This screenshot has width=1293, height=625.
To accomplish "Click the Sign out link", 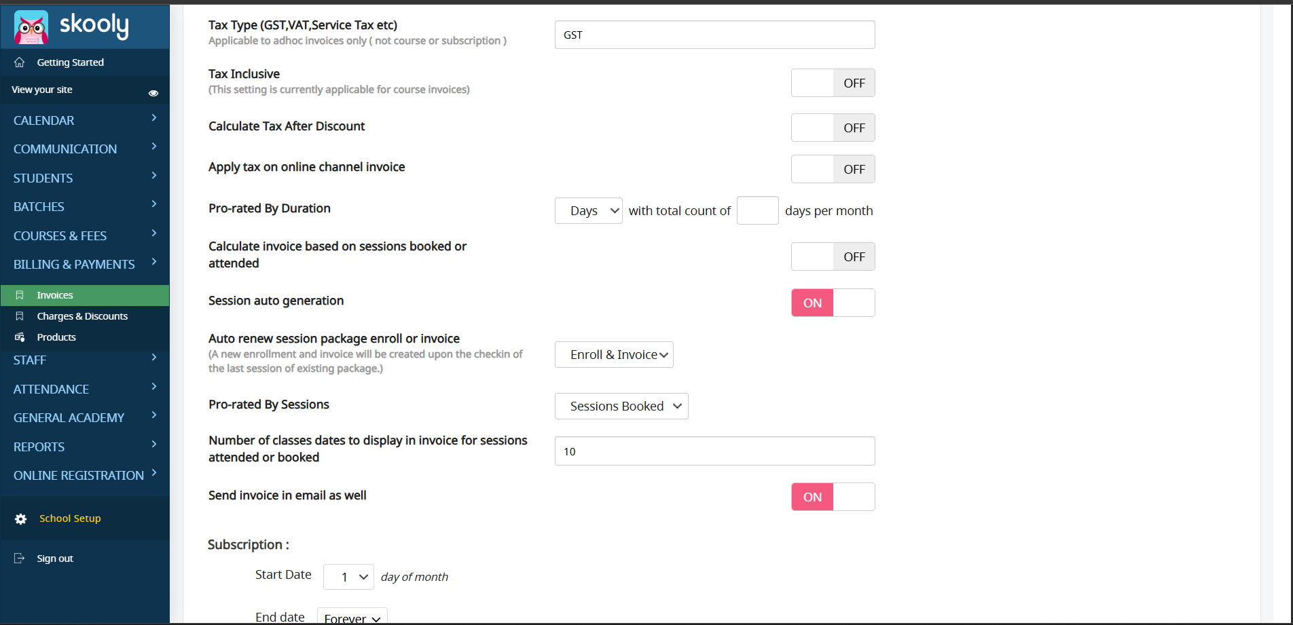I will (55, 558).
